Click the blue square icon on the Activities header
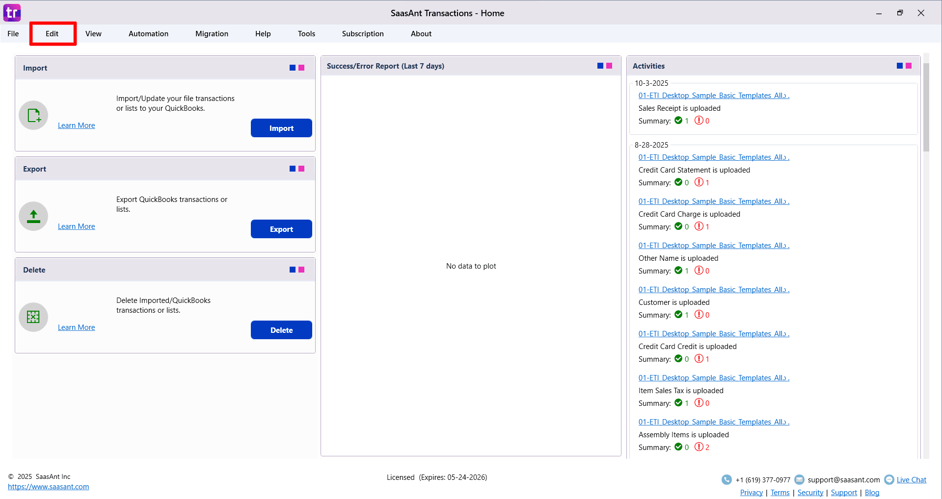This screenshot has width=942, height=499. pyautogui.click(x=899, y=65)
